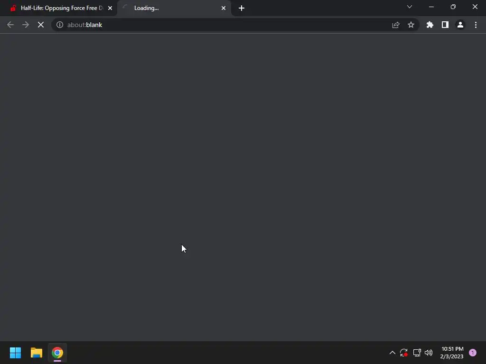Open File Explorer from taskbar
The image size is (486, 364).
[36, 353]
